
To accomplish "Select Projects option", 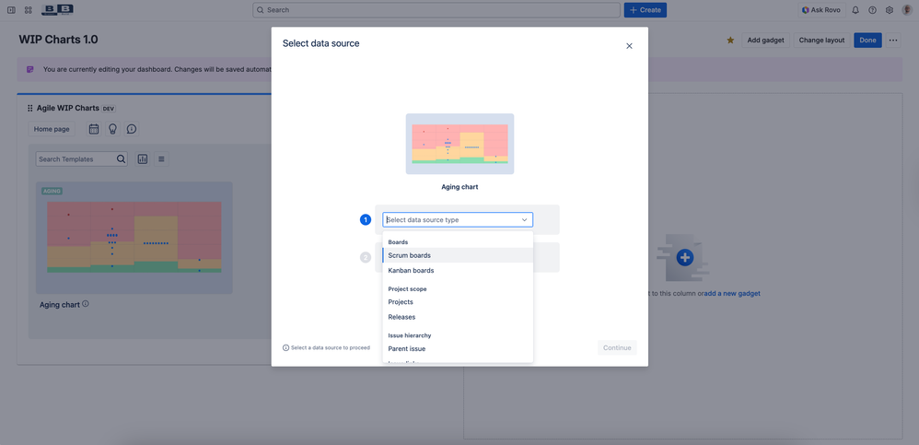I will [x=458, y=302].
